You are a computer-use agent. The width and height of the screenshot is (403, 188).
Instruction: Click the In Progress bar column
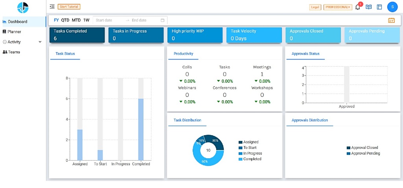pos(120,119)
